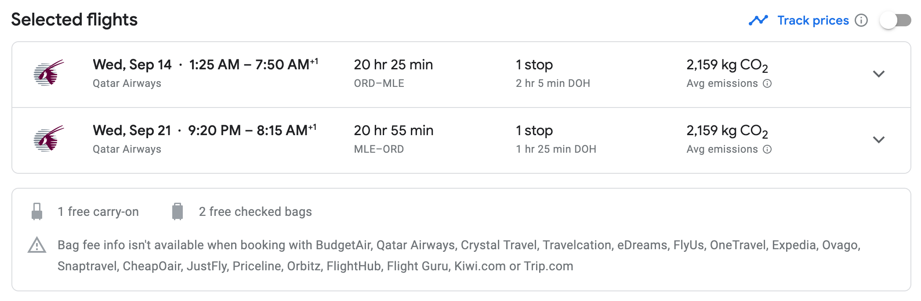
Task: Click the 2,159 kg CO2 outbound emissions
Action: (x=727, y=65)
